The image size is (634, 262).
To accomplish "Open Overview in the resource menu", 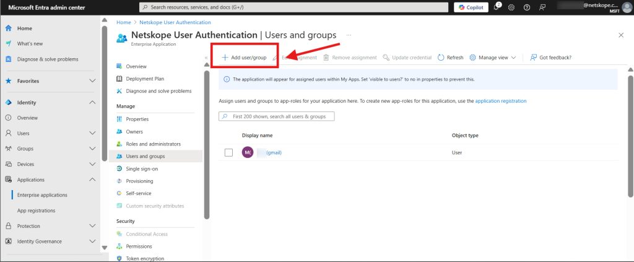I will point(136,66).
